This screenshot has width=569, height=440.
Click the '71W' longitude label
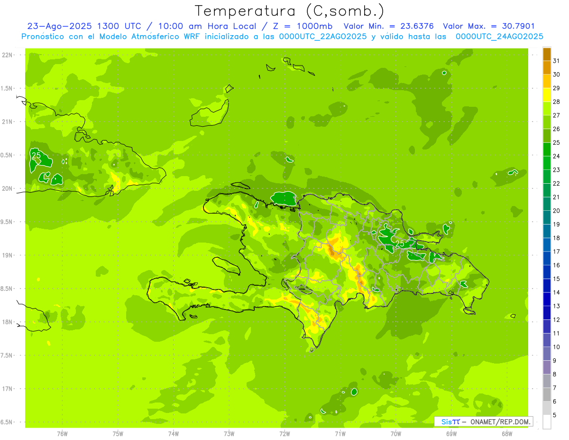pyautogui.click(x=340, y=433)
